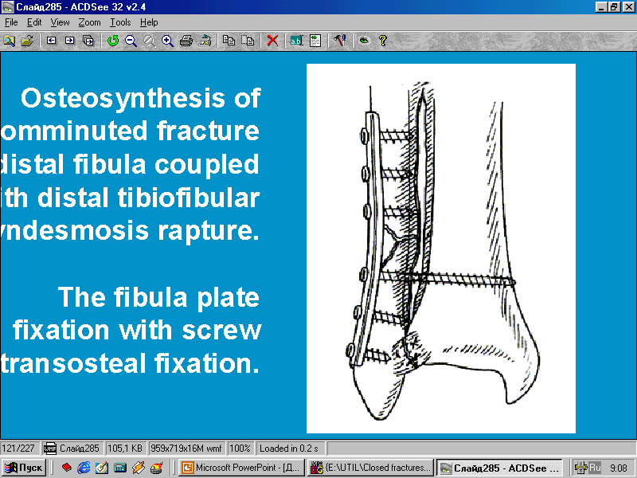
Task: Click the Слайд285 filename in status bar
Action: [79, 449]
